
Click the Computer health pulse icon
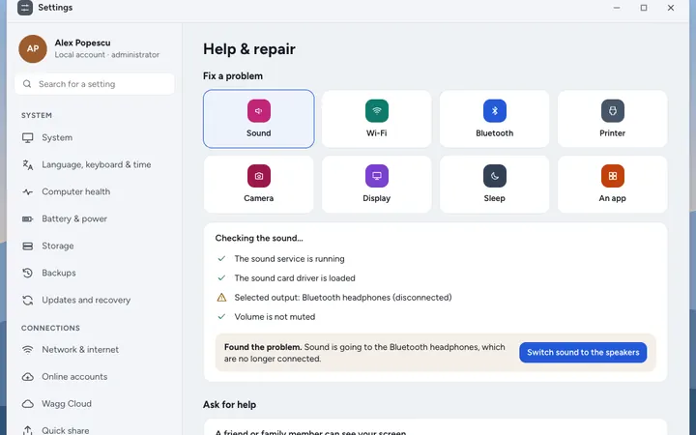point(27,191)
